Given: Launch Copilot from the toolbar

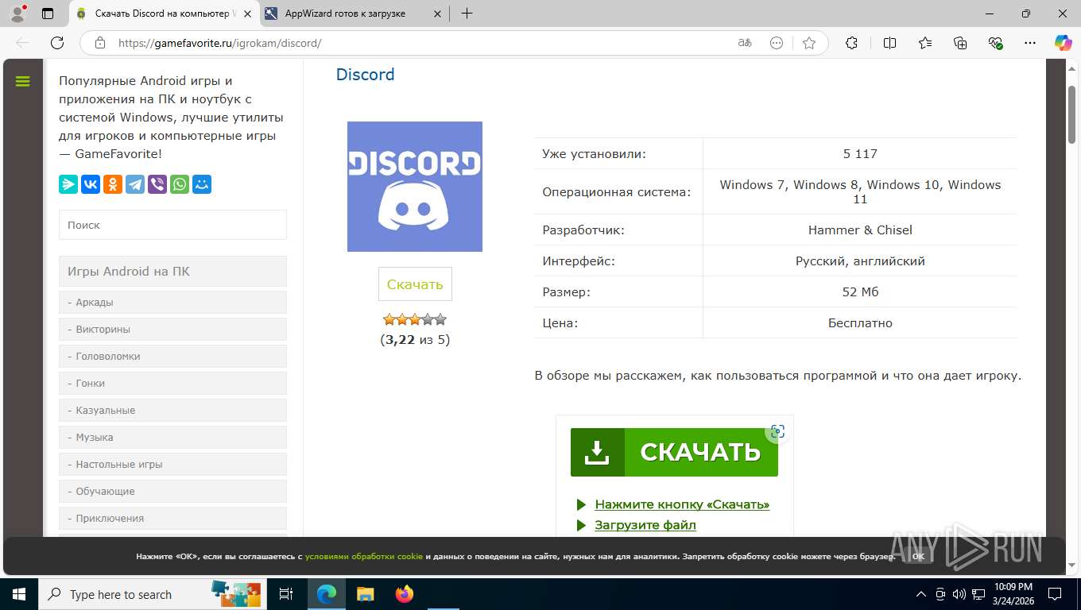Looking at the screenshot, I should 1063,43.
